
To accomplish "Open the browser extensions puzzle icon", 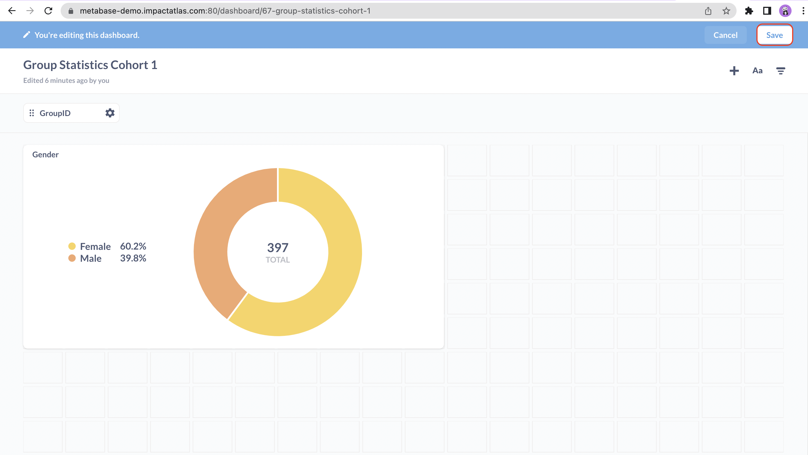I will click(749, 11).
